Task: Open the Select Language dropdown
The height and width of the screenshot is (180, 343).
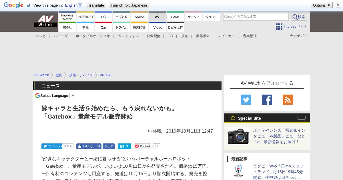Action: (55, 95)
